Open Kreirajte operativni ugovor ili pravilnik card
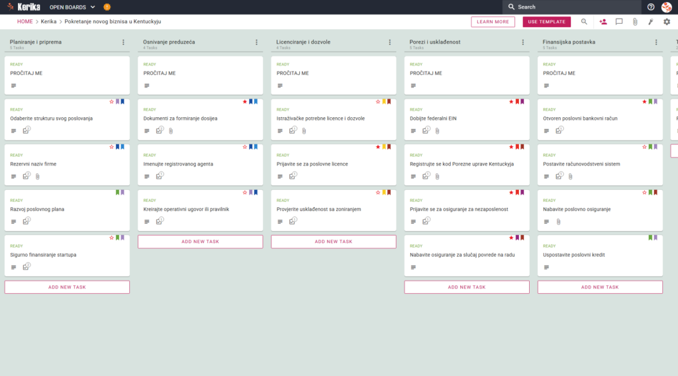 (200, 211)
